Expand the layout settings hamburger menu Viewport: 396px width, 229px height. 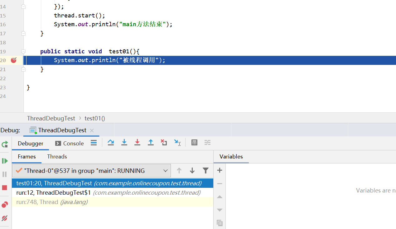93,143
